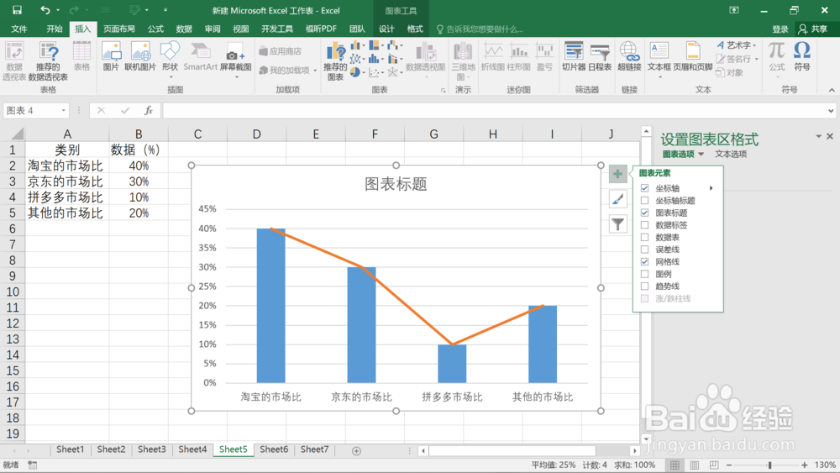Open the Name Box dropdown arrow
The width and height of the screenshot is (840, 473).
63,110
